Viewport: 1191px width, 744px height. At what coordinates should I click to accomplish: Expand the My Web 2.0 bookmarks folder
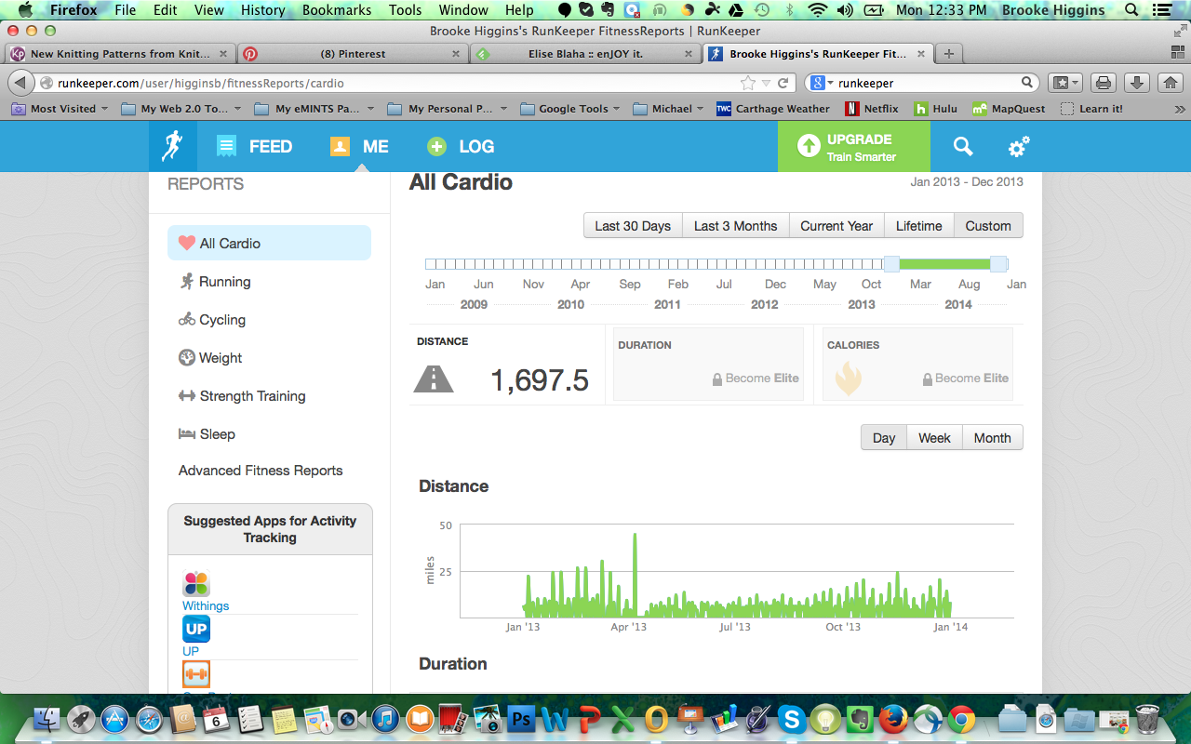pos(182,109)
